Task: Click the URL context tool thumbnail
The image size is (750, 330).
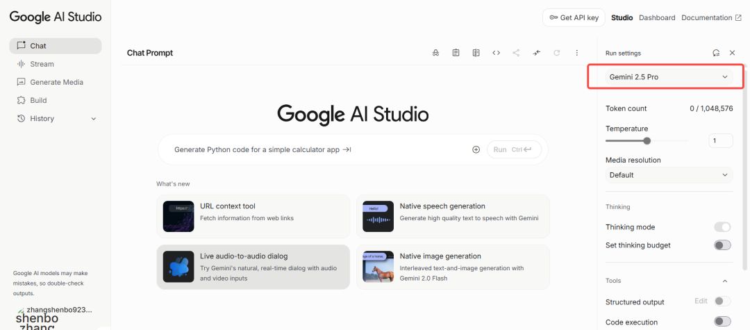Action: tap(178, 216)
